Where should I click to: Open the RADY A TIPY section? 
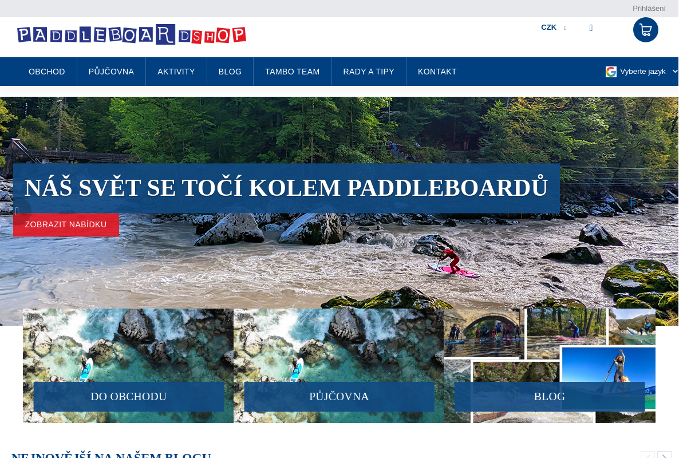(368, 72)
